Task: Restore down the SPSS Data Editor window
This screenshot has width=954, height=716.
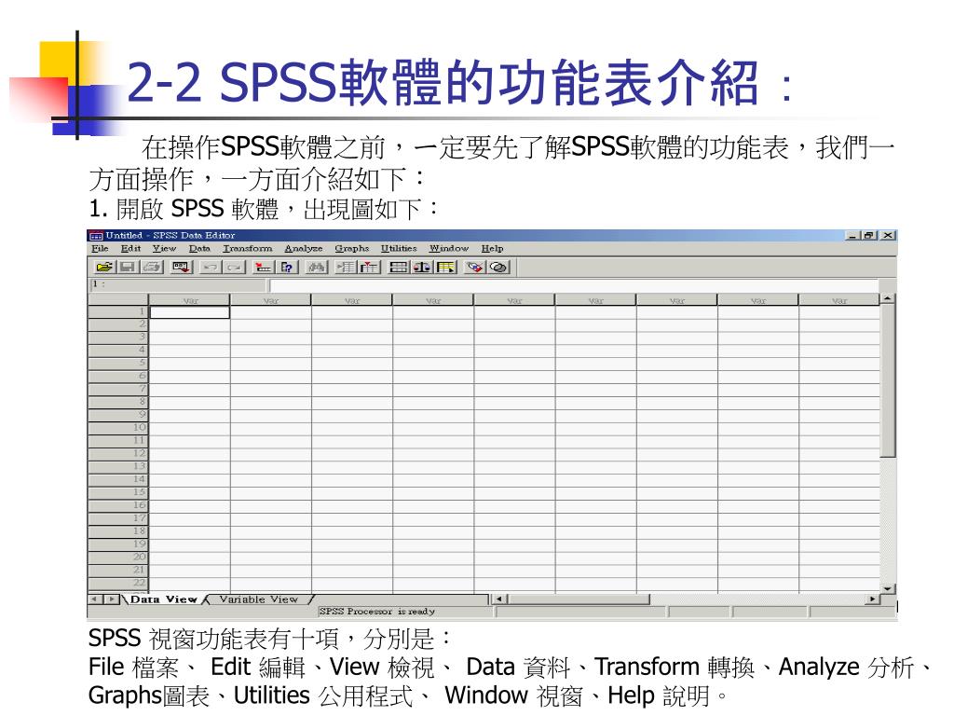Action: [x=868, y=236]
